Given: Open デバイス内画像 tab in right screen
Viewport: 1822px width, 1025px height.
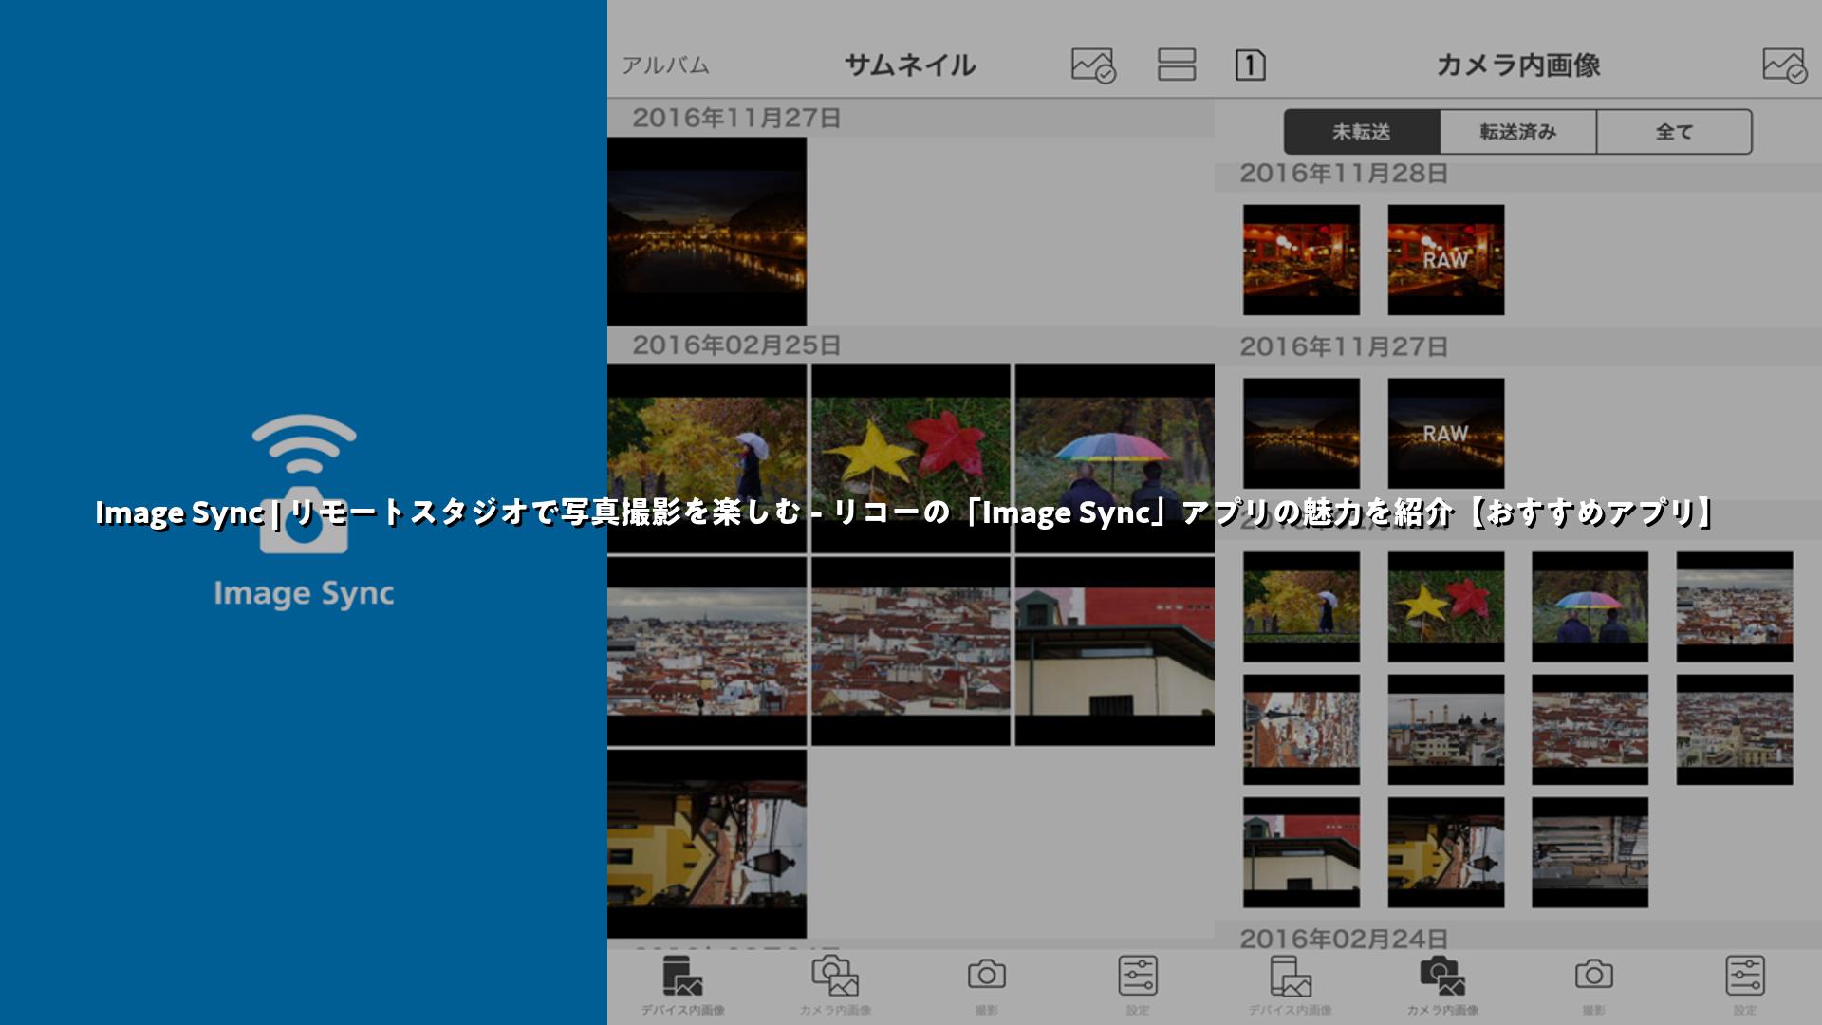Looking at the screenshot, I should pyautogui.click(x=1291, y=986).
